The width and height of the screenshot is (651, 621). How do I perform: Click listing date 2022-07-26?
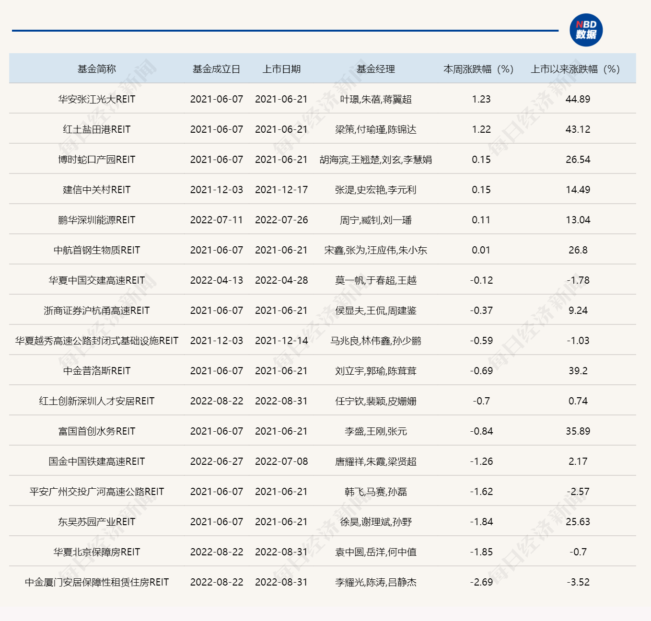(x=281, y=220)
